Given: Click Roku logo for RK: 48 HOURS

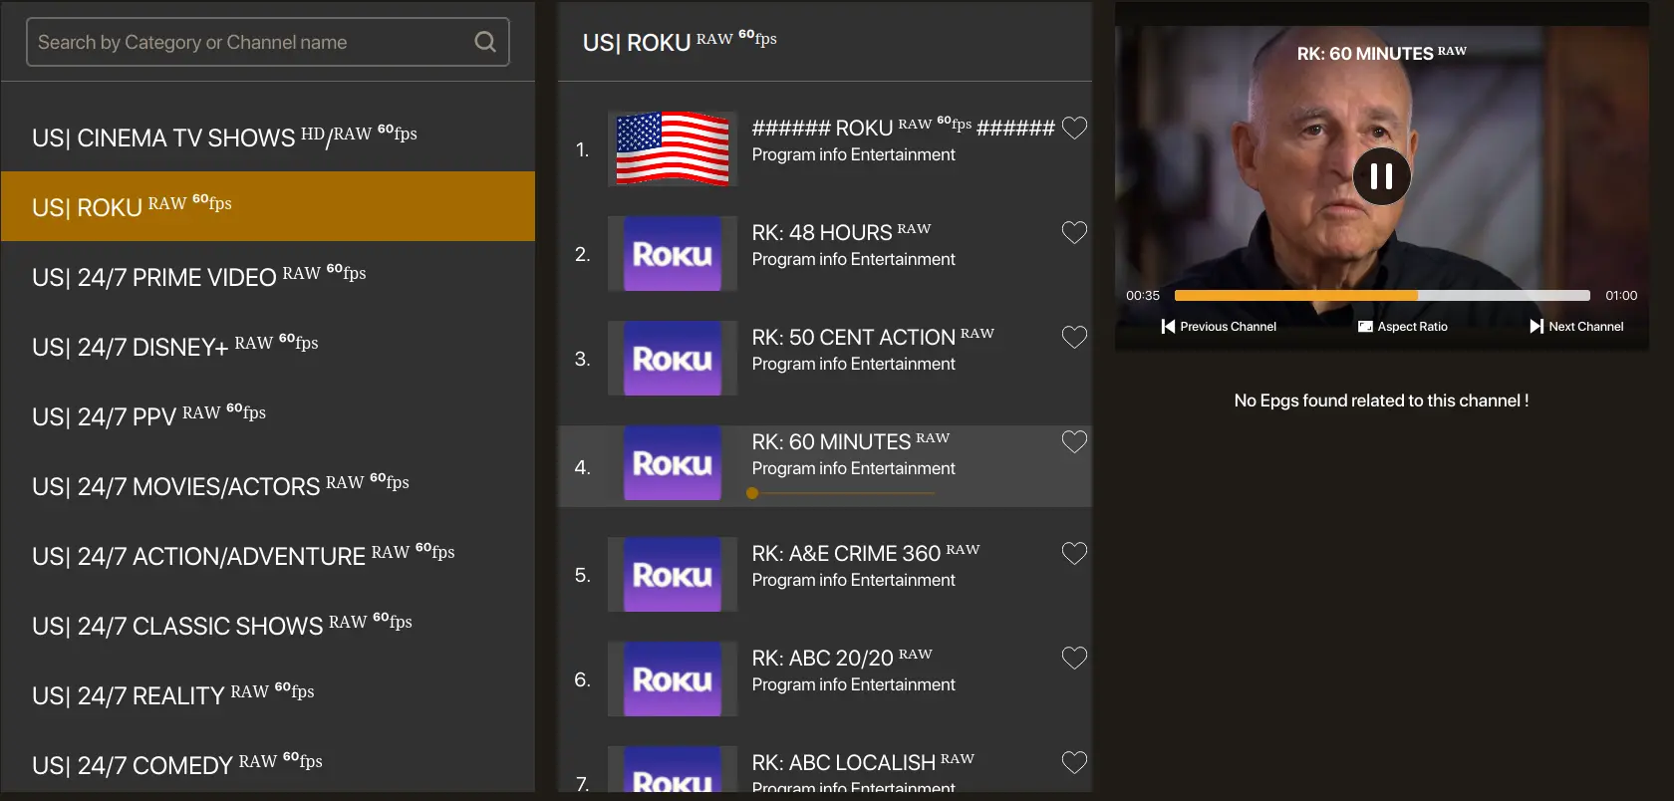Looking at the screenshot, I should pos(673,254).
